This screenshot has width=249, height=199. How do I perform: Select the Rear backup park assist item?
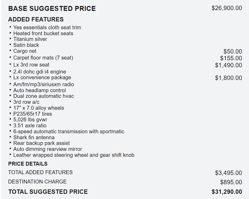(41, 143)
